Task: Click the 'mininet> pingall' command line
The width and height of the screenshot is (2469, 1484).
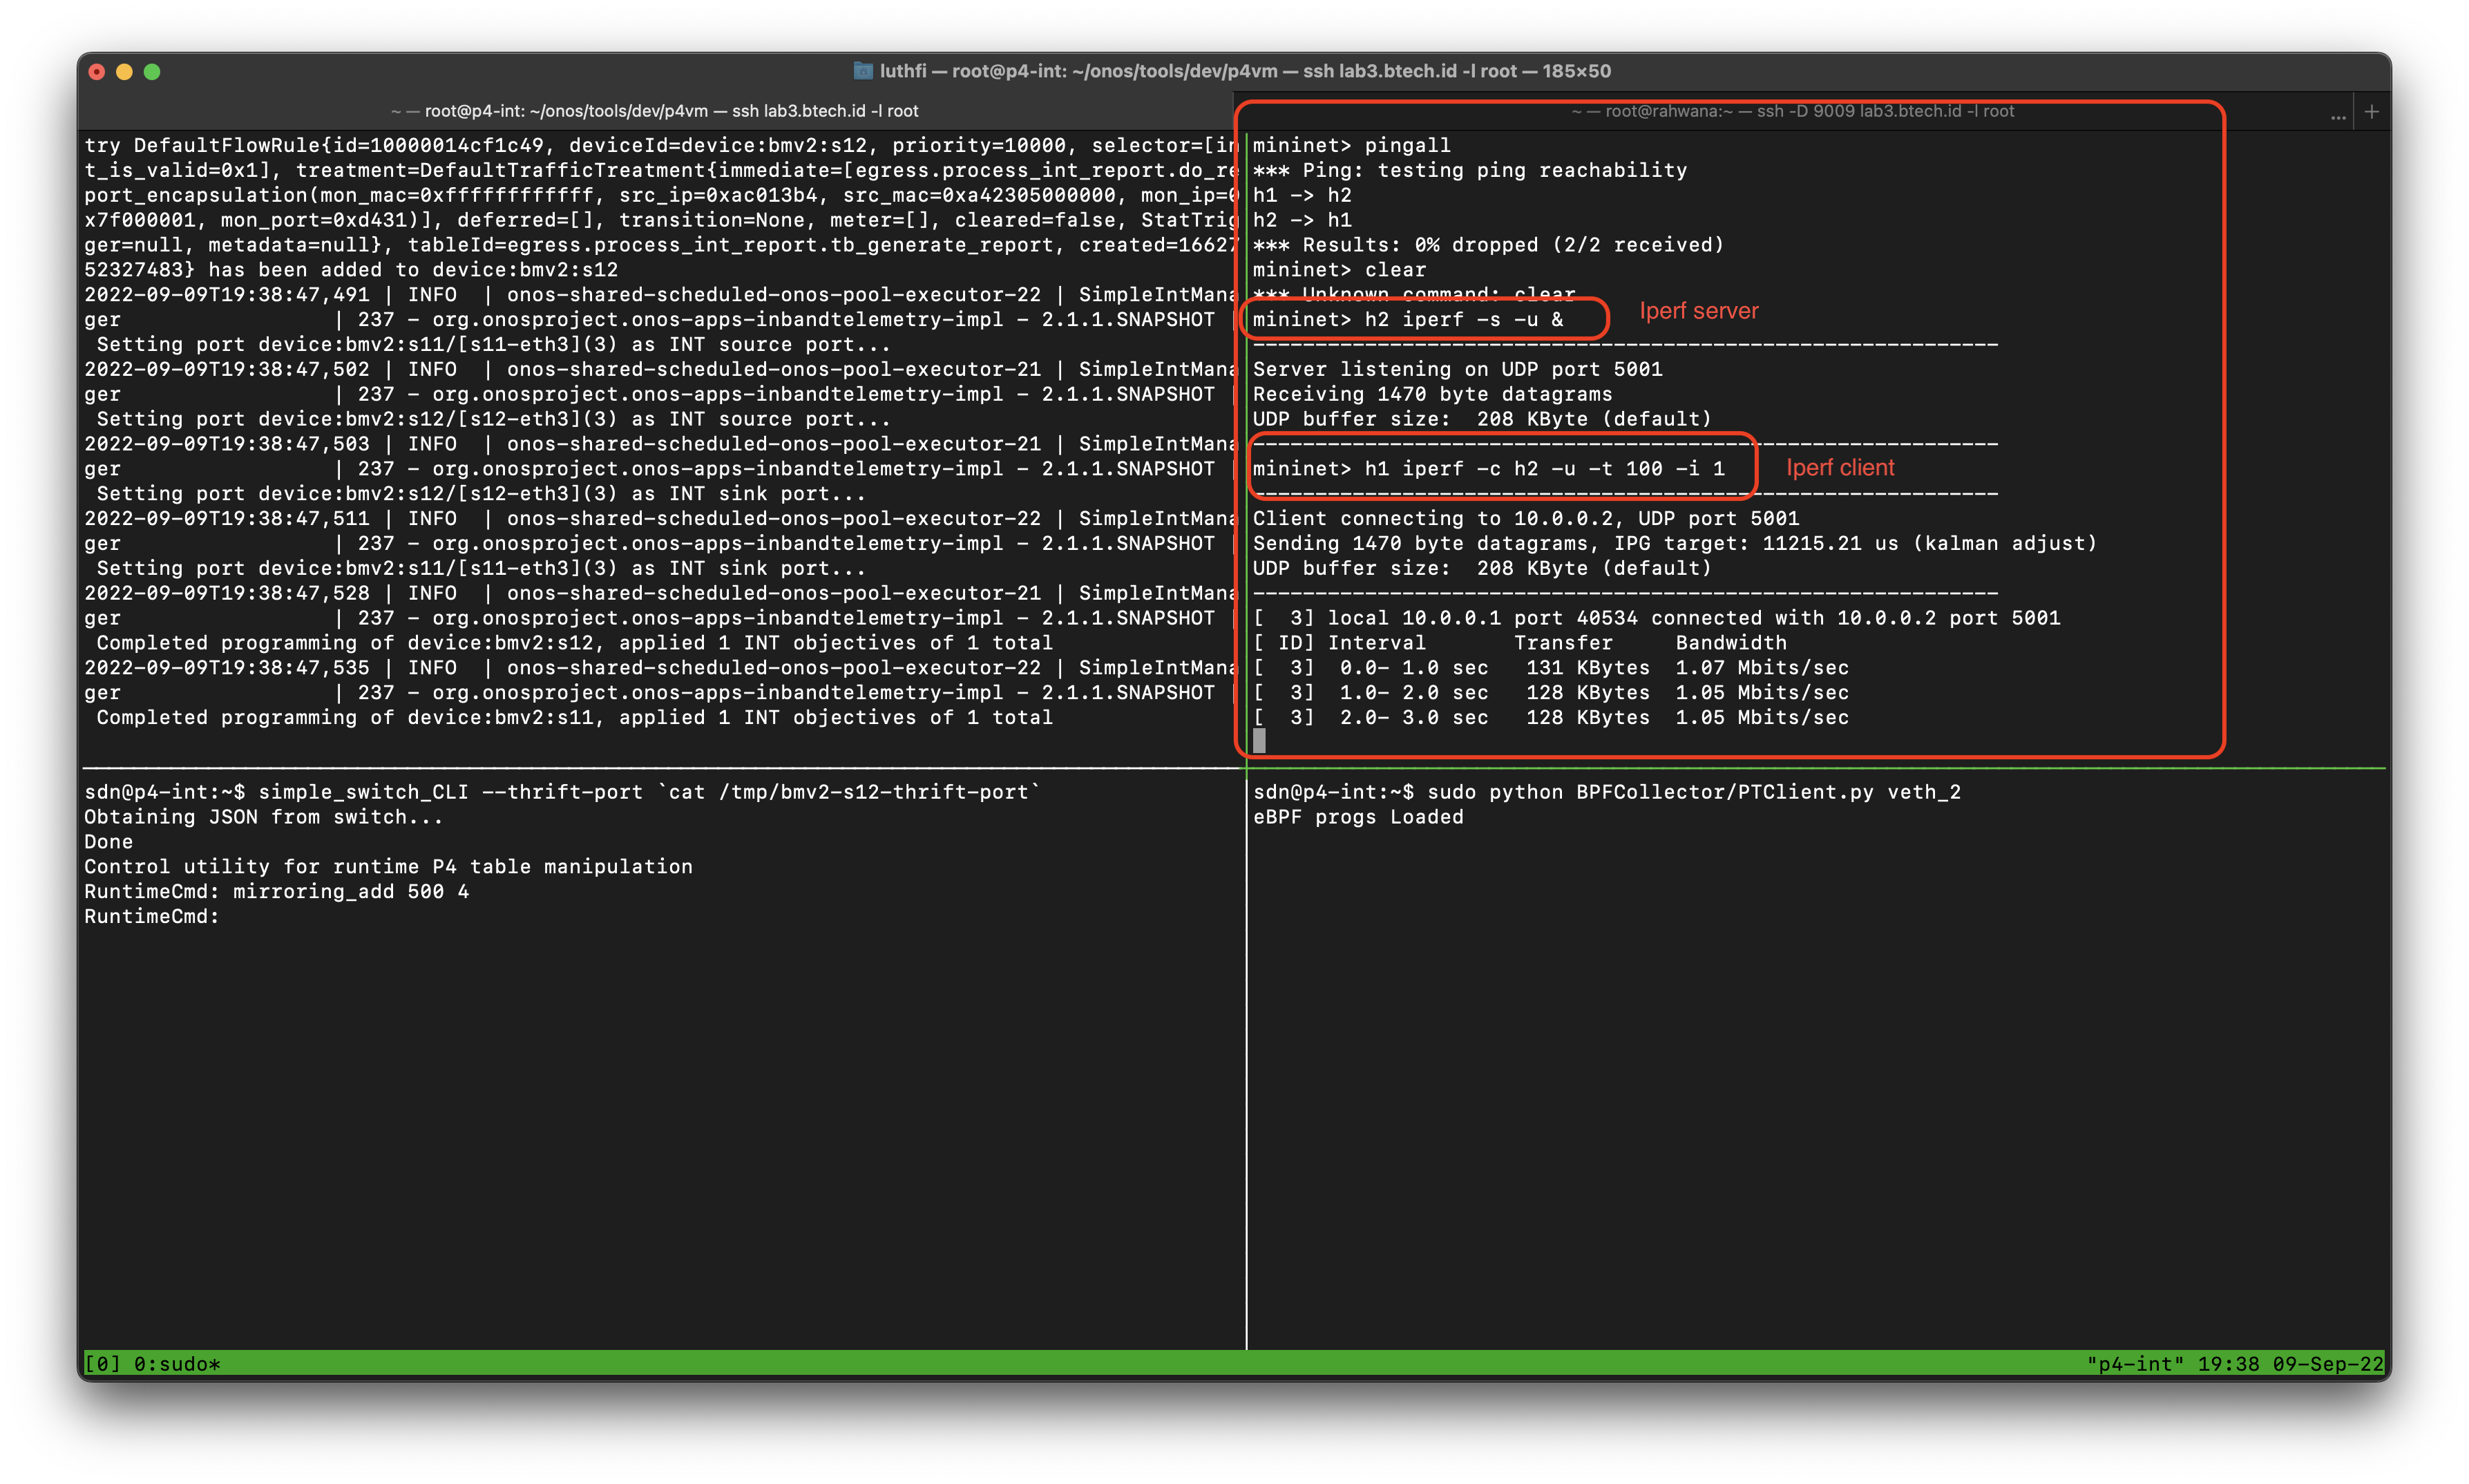Action: click(x=1351, y=146)
